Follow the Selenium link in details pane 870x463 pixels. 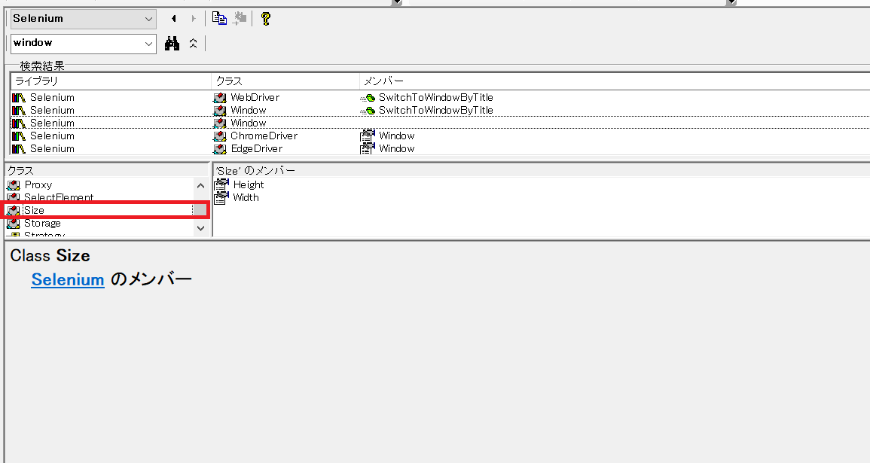click(x=68, y=279)
